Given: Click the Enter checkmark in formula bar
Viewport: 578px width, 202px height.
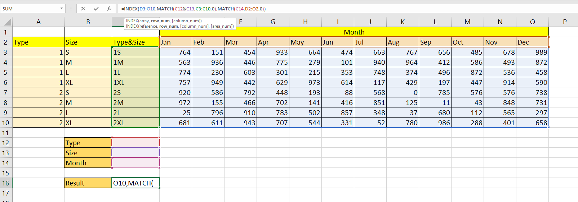Looking at the screenshot, I should point(96,9).
